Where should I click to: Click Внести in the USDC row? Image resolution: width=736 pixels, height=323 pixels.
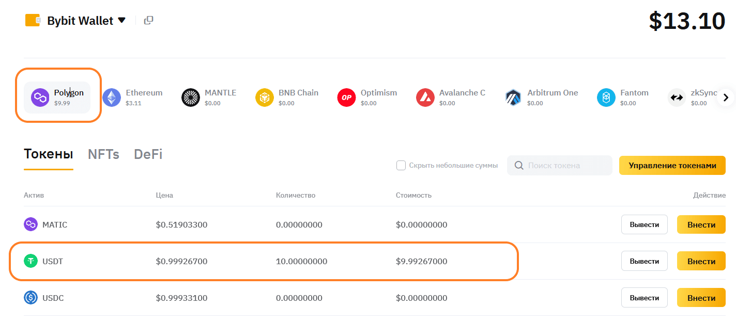coord(701,298)
